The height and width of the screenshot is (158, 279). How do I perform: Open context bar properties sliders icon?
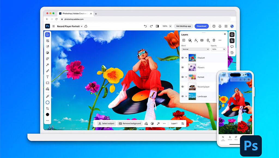[183, 123]
